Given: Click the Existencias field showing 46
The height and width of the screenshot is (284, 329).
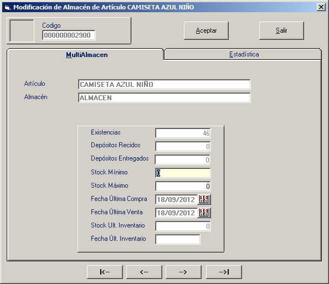Looking at the screenshot, I should click(x=183, y=133).
